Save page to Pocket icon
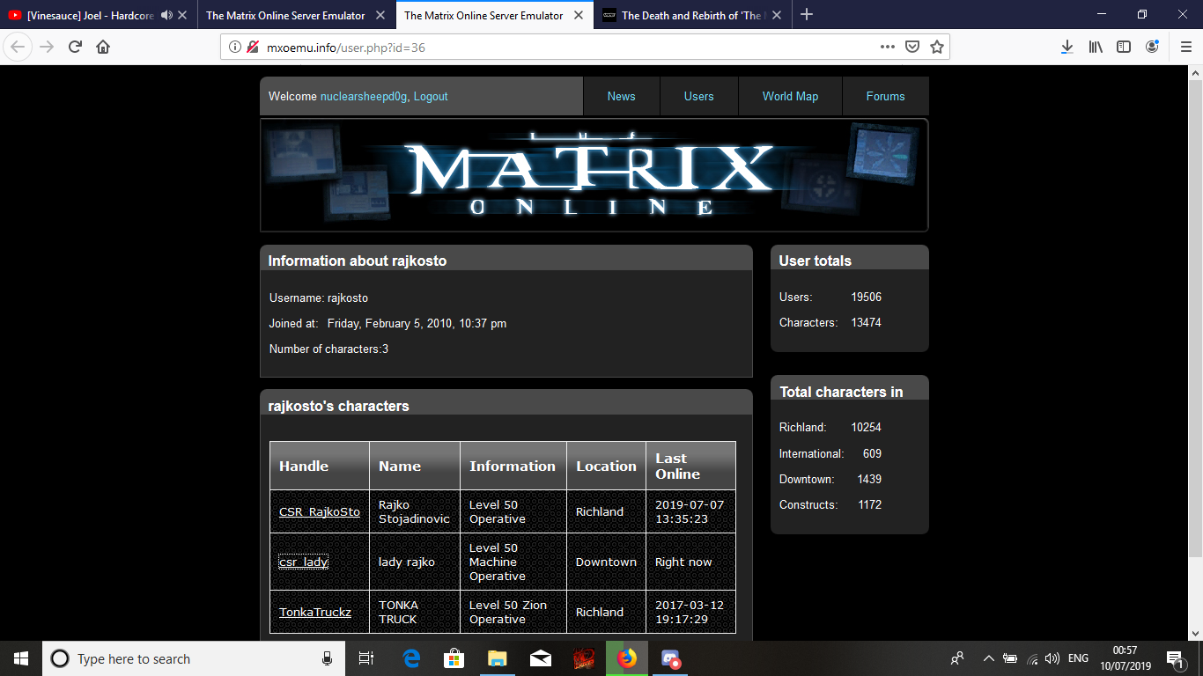The image size is (1203, 676). (x=913, y=47)
